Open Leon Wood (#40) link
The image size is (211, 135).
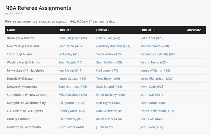click(153, 103)
